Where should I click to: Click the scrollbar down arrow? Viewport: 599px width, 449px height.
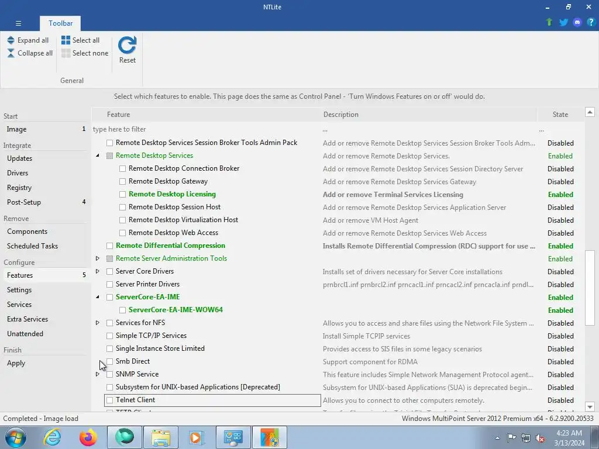[590, 407]
